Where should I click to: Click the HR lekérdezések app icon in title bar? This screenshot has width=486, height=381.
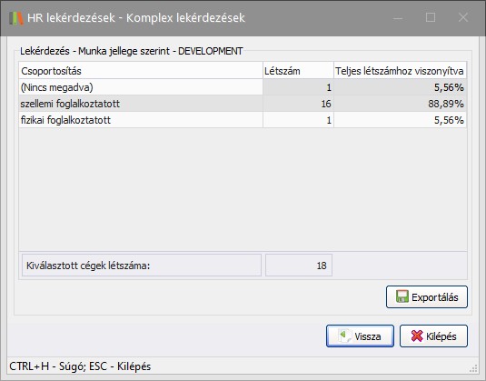(16, 18)
